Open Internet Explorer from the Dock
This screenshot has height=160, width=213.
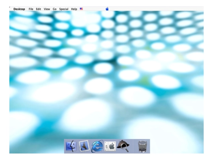tap(97, 146)
